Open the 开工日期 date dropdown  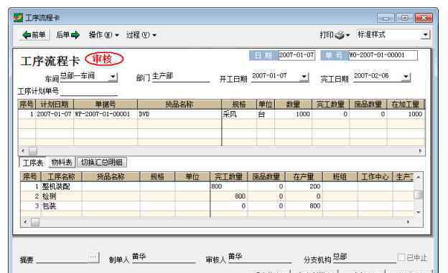click(304, 77)
